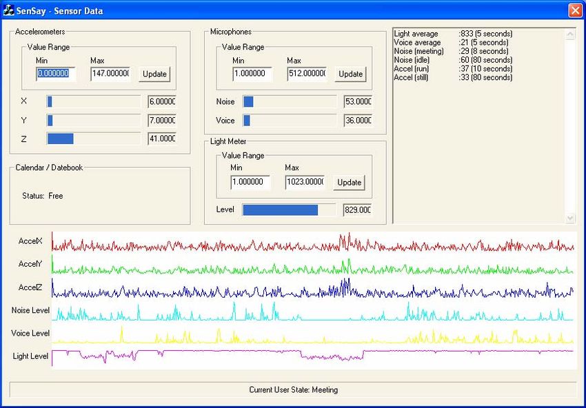Click the 'AccelZ' graph label
This screenshot has height=408, width=586.
(x=30, y=287)
